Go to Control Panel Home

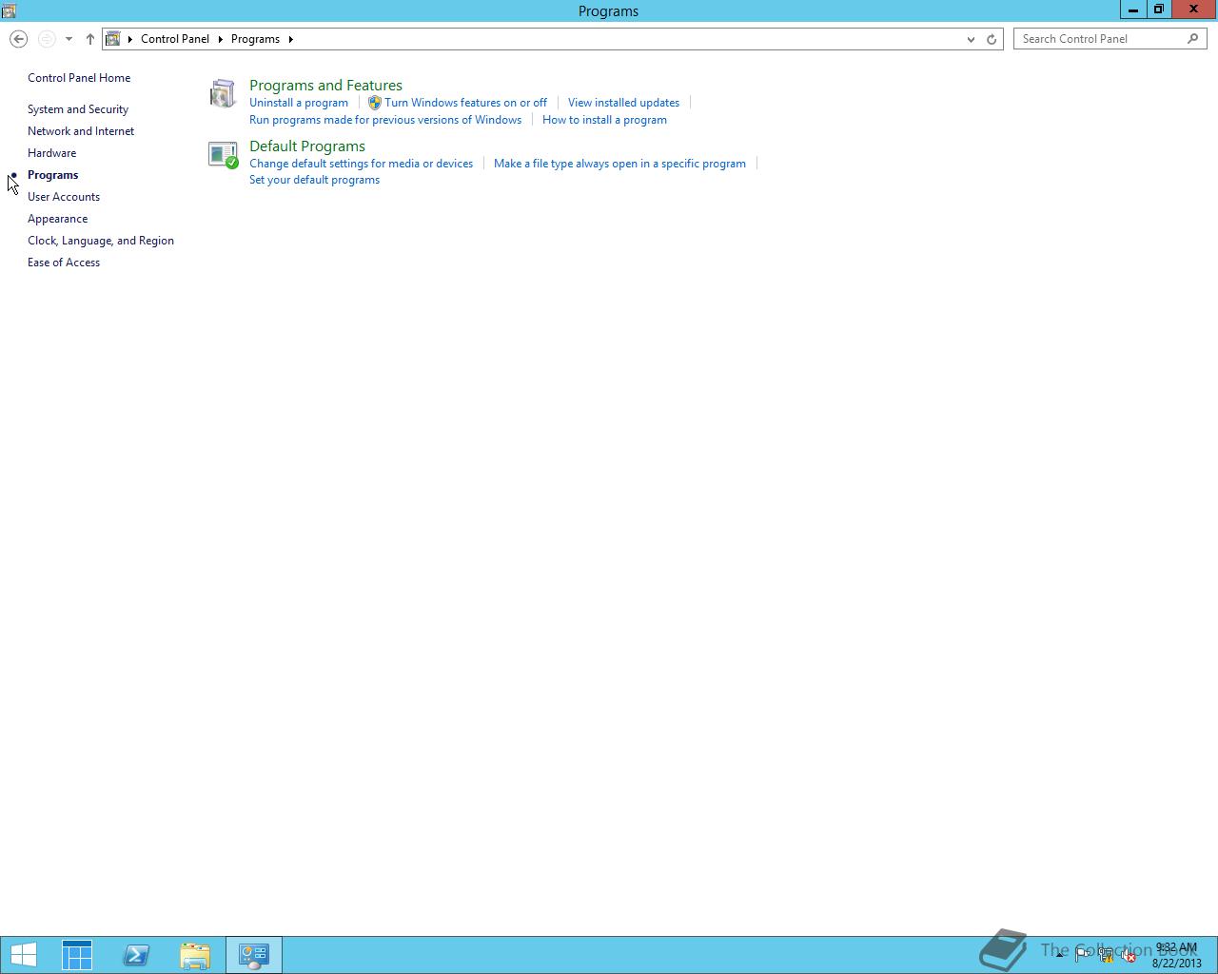[x=79, y=78]
